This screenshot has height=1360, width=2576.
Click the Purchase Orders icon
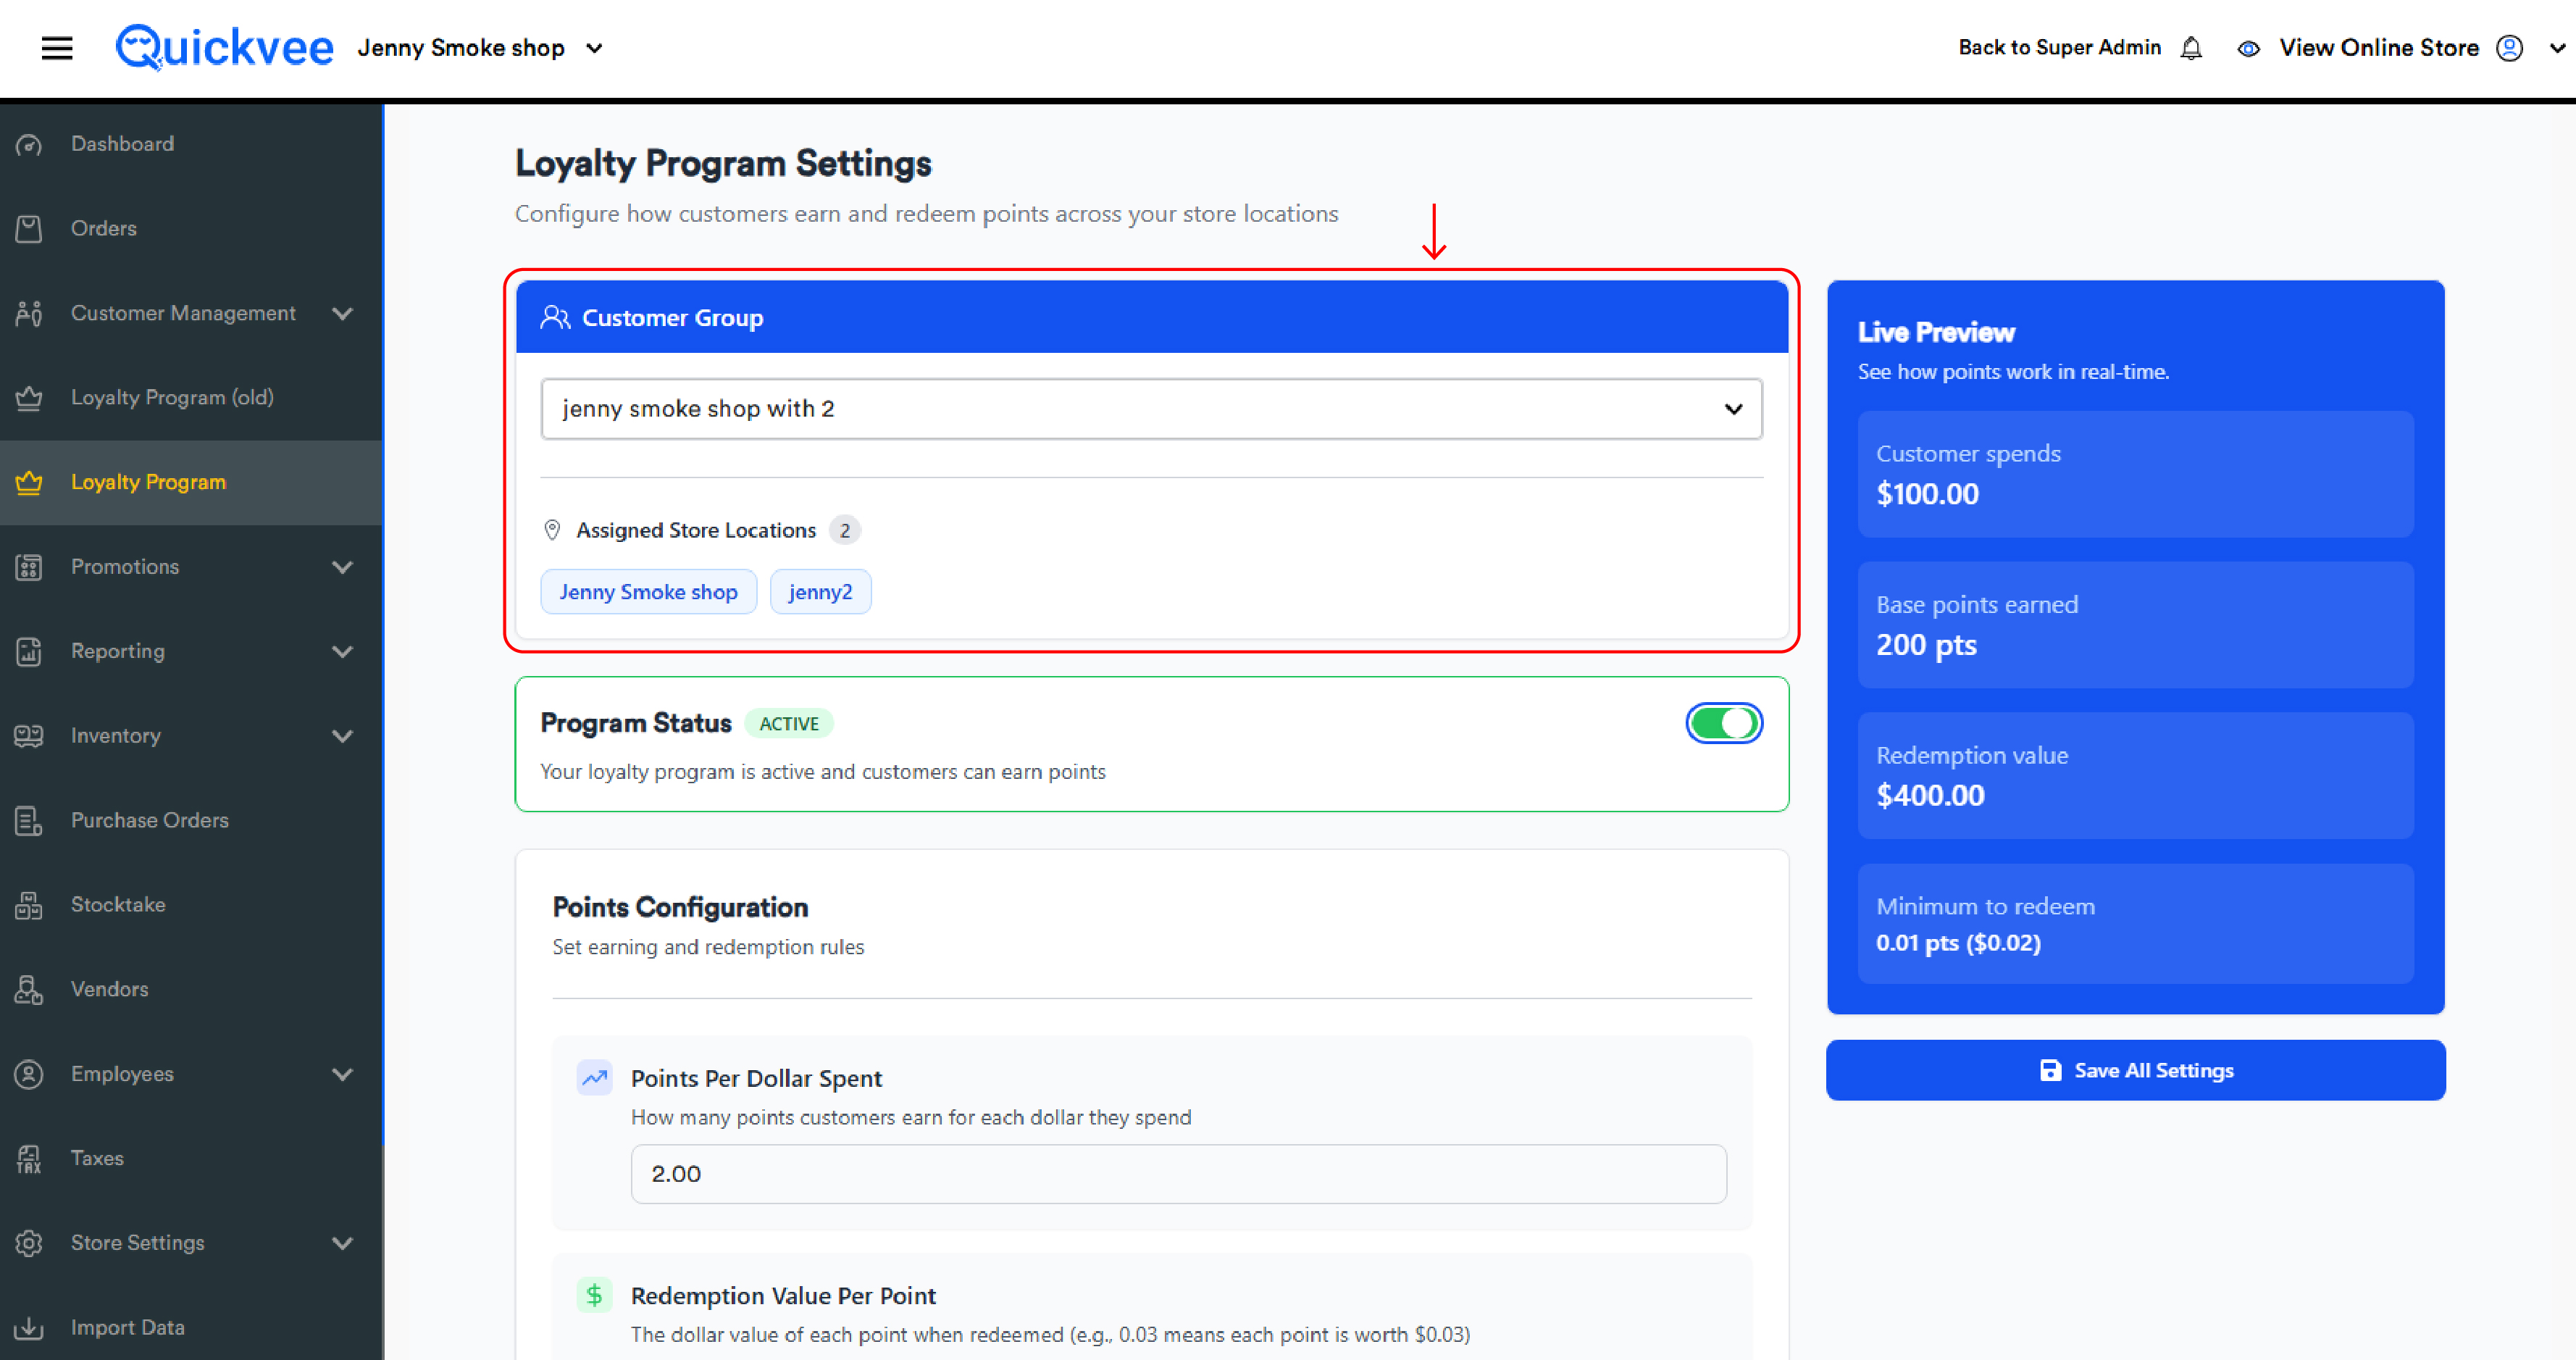(29, 821)
